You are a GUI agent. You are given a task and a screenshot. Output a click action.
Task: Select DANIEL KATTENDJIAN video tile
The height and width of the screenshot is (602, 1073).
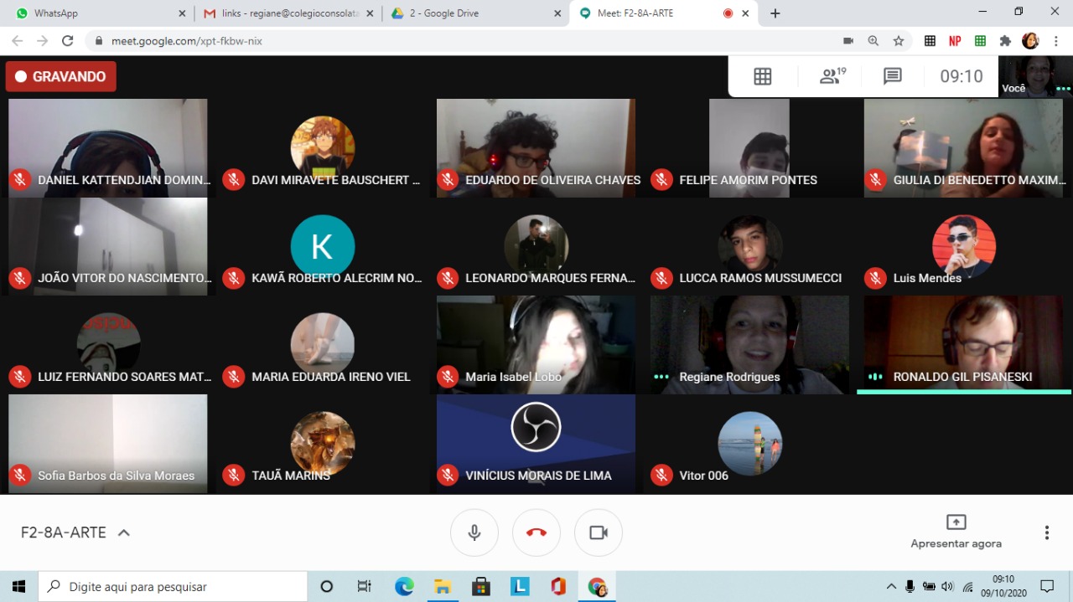pyautogui.click(x=108, y=148)
